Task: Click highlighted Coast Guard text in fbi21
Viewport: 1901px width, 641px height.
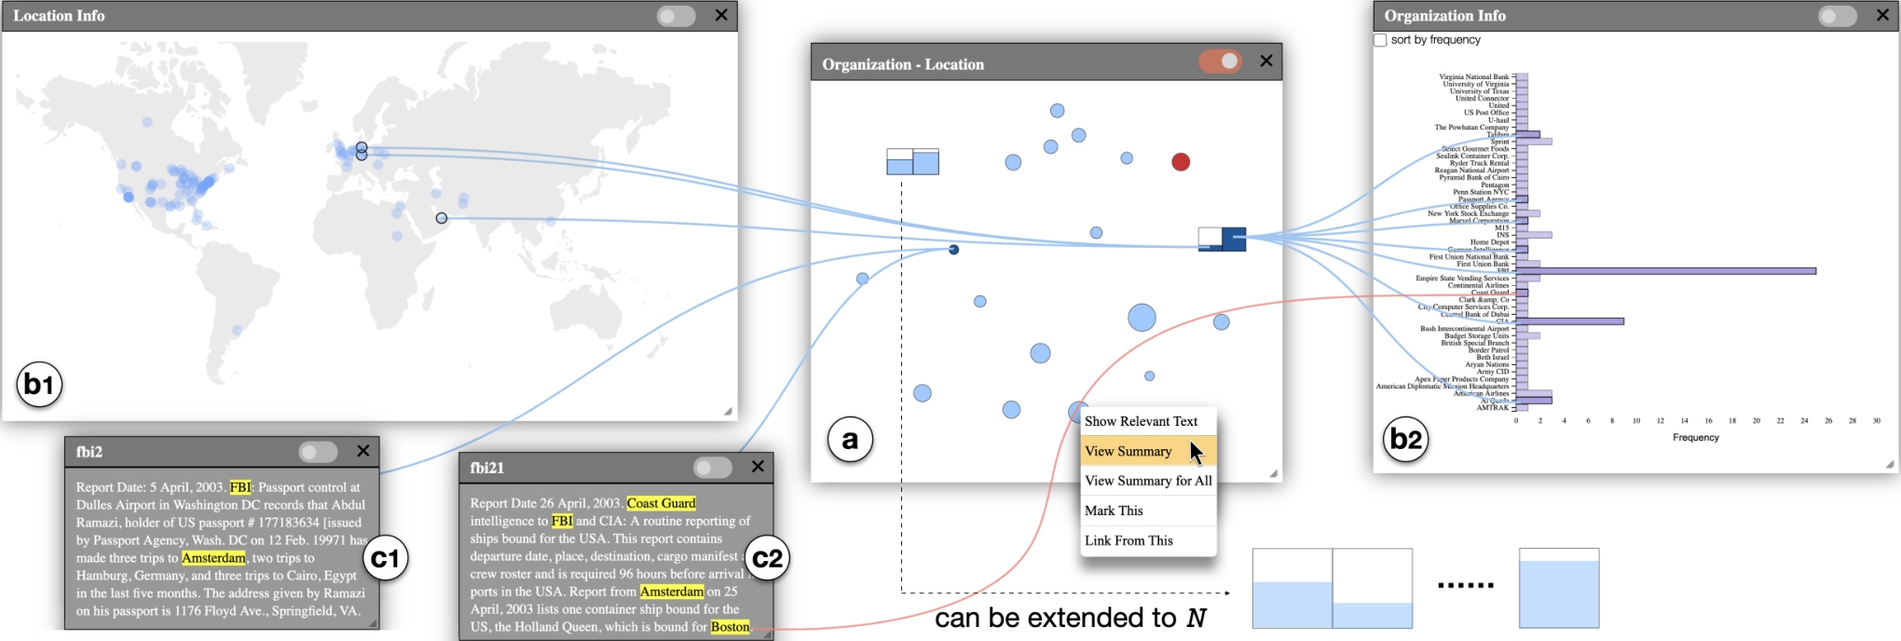Action: coord(662,503)
